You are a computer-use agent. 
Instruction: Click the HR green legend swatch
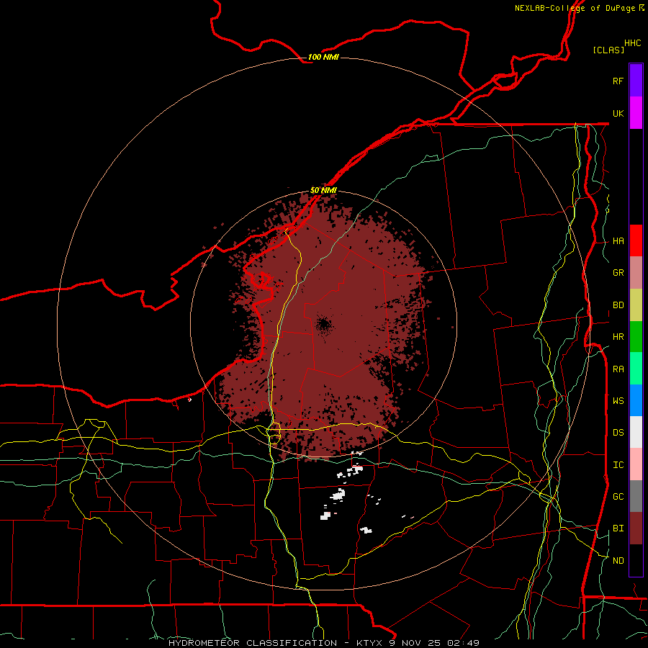tap(636, 336)
